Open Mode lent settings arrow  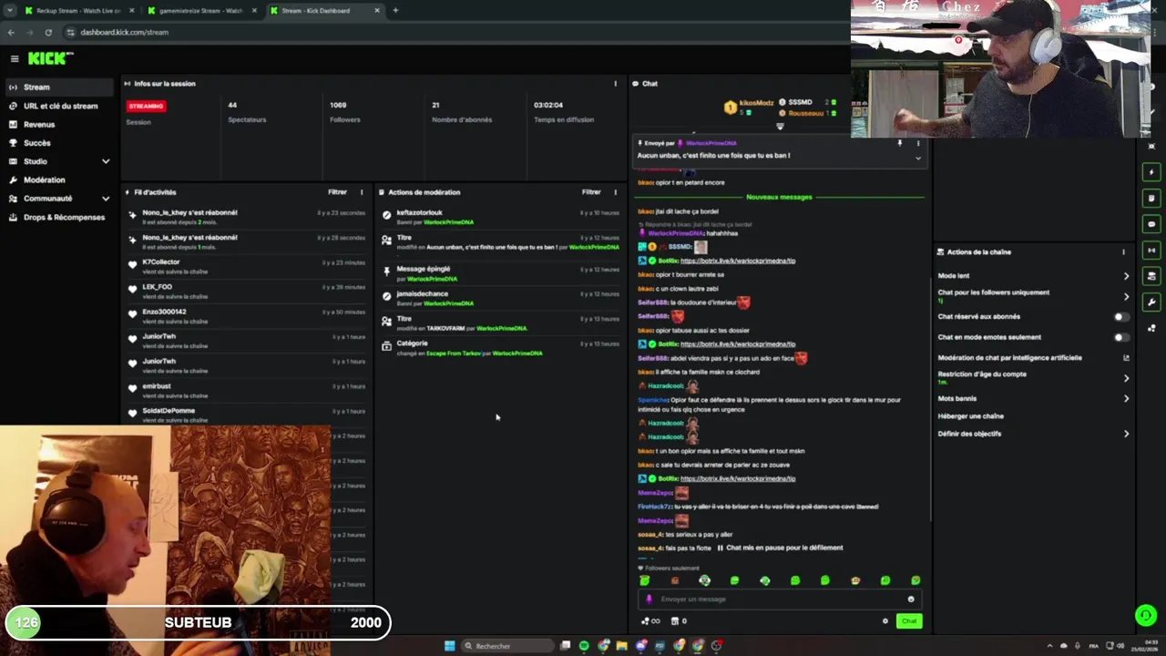(x=1126, y=276)
